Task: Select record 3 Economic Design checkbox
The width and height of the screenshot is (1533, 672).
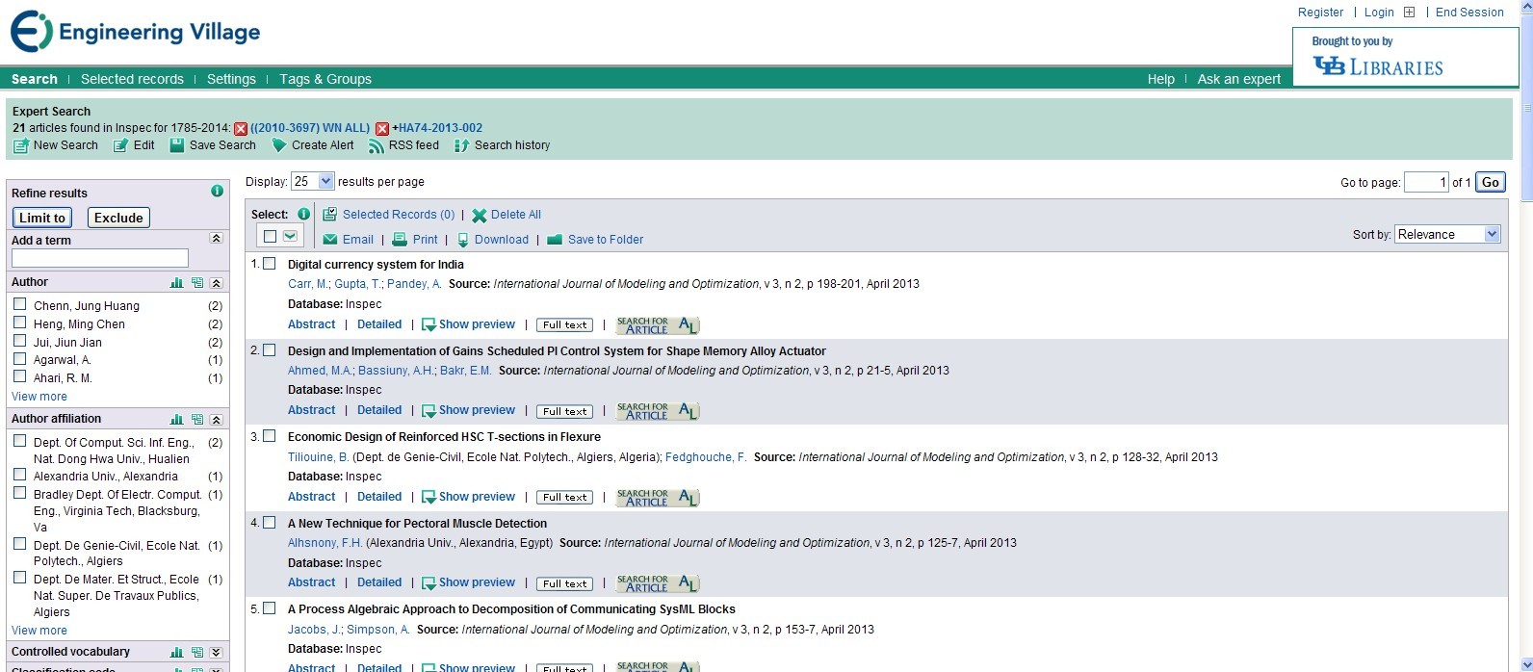Action: coord(270,436)
